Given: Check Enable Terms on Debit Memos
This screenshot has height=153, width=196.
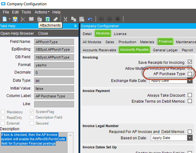Looking at the screenshot, I should 190,101.
